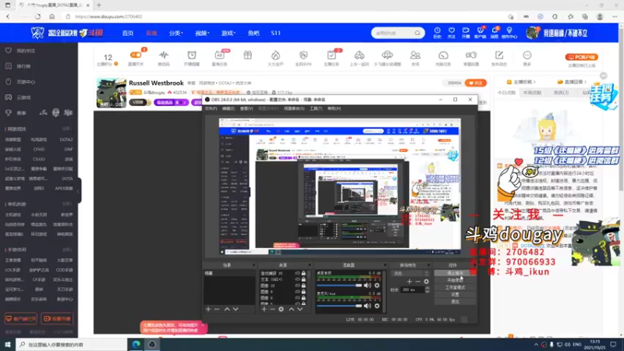This screenshot has width=624, height=351.
Task: Switch to 本周点数 tab in right panel
Action: [x=532, y=93]
